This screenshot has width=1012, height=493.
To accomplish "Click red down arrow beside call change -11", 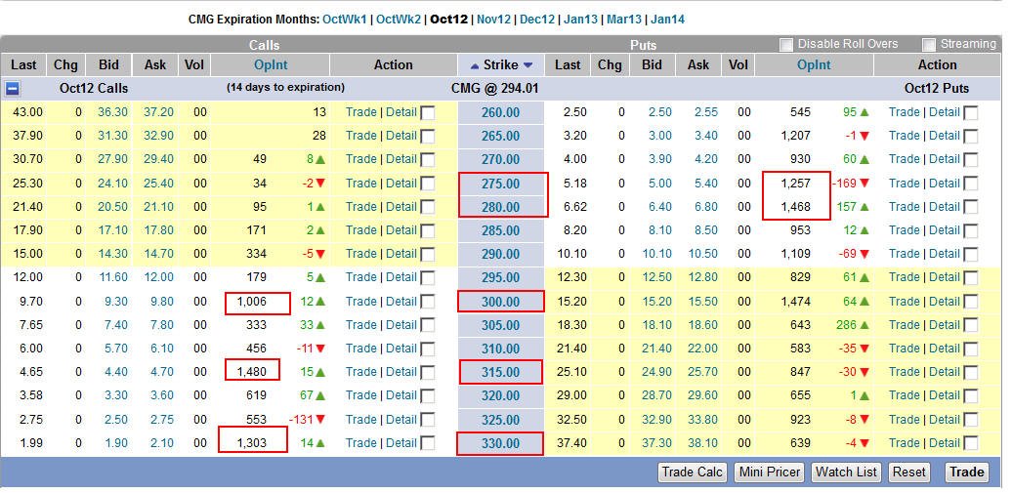I will click(320, 349).
